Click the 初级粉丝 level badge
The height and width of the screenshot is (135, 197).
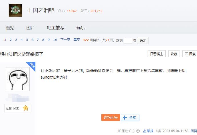pos(18,108)
